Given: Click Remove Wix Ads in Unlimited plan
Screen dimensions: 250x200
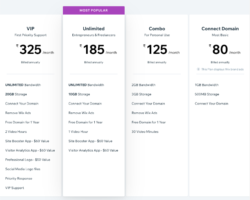Looking at the screenshot, I should tap(81, 113).
